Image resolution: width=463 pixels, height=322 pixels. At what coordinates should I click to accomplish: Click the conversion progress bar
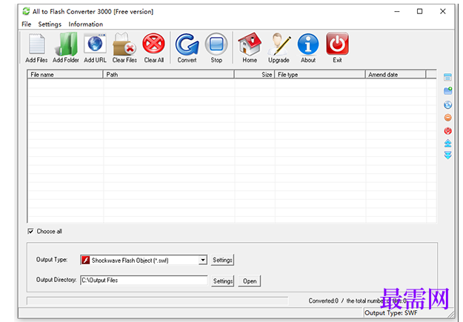point(157,301)
